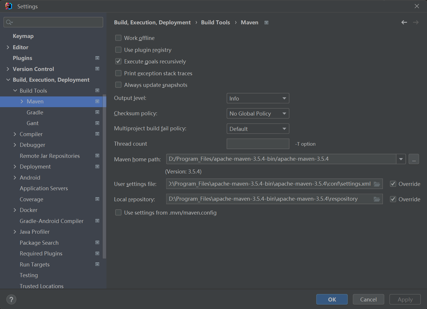
Task: Go back with the left arrow
Action: (404, 22)
